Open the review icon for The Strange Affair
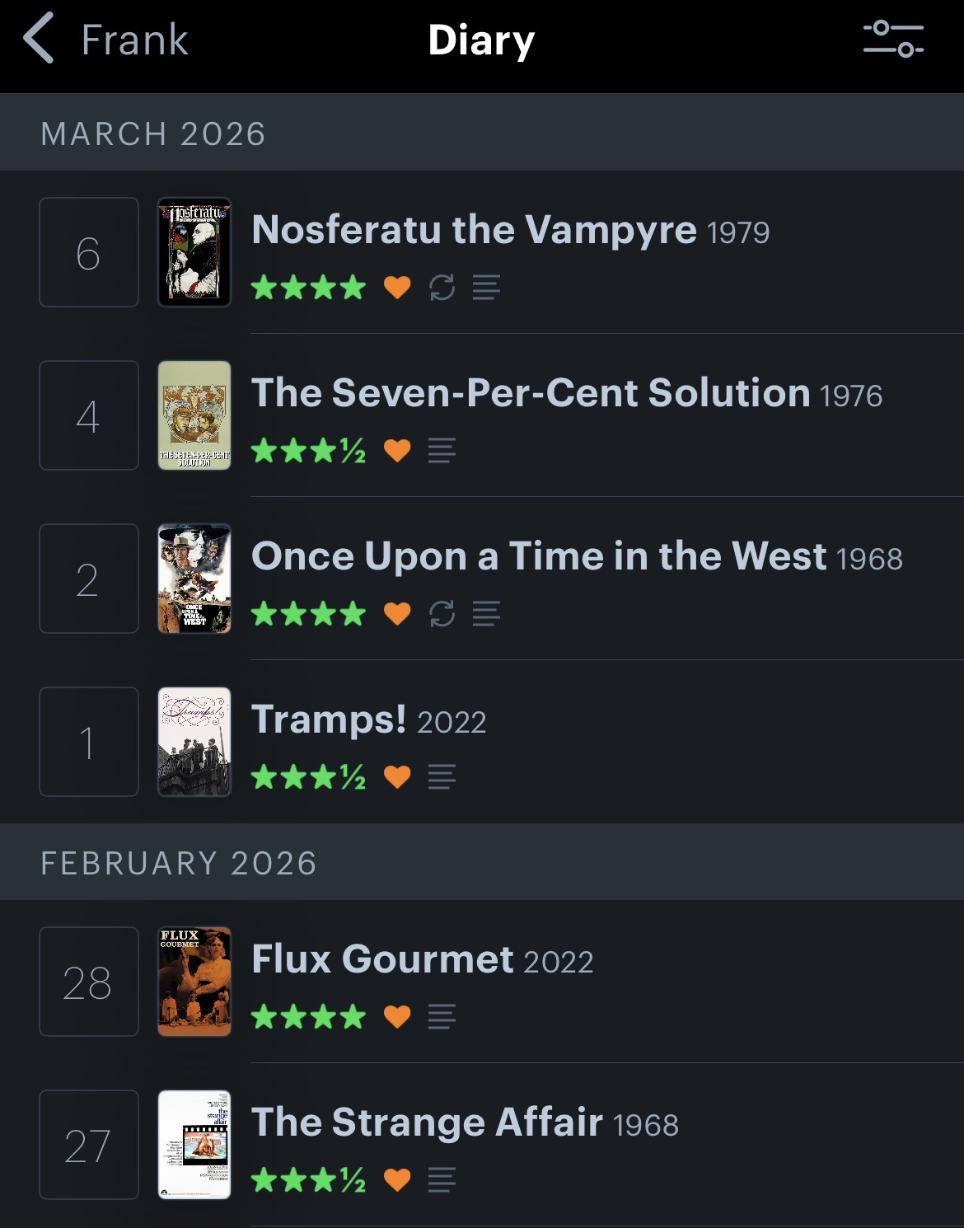Image resolution: width=964 pixels, height=1228 pixels. (x=442, y=1180)
